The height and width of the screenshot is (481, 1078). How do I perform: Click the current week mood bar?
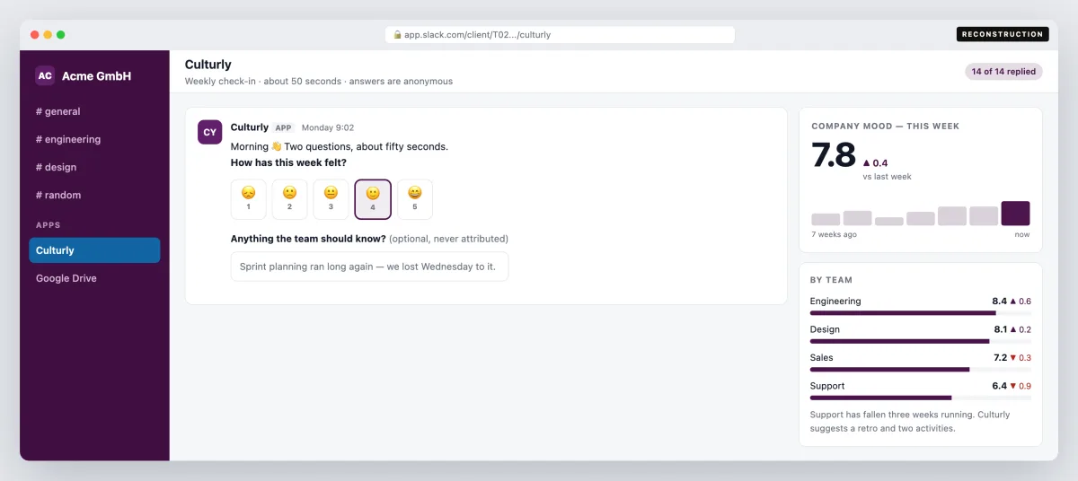(1015, 214)
